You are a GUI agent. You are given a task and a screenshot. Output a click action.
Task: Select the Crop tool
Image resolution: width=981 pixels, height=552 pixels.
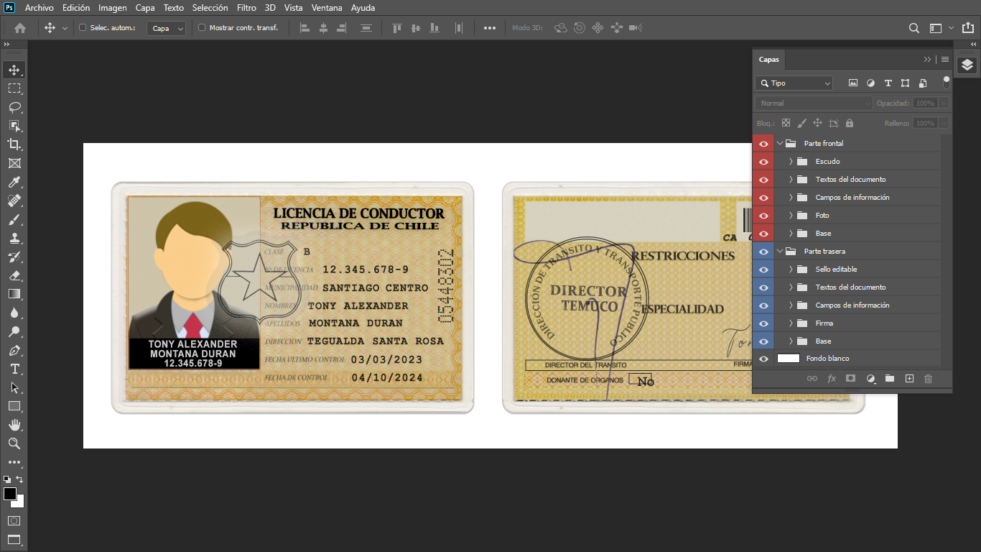14,144
